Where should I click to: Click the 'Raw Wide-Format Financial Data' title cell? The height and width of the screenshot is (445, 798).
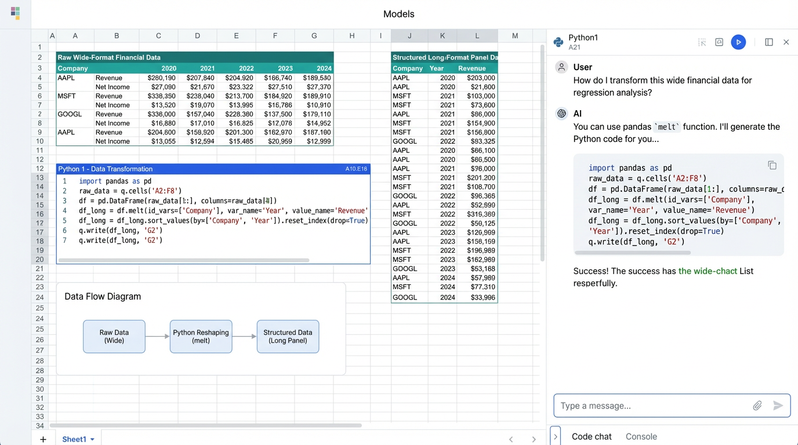click(x=194, y=57)
